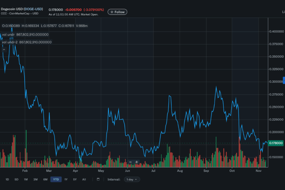Zoom in with the plus icon
Image resolution: width=285 pixels, height=190 pixels.
(x=137, y=162)
